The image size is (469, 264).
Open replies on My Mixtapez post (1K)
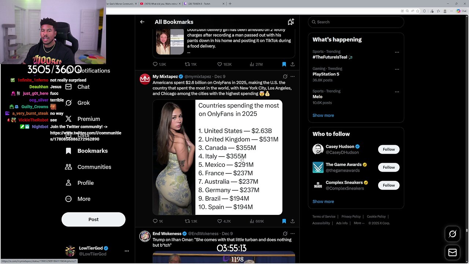point(158,221)
